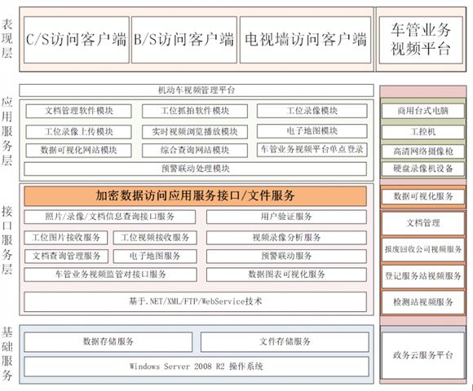Click the 文档查询管理服务 box
This screenshot has height=391, width=473.
66,256
